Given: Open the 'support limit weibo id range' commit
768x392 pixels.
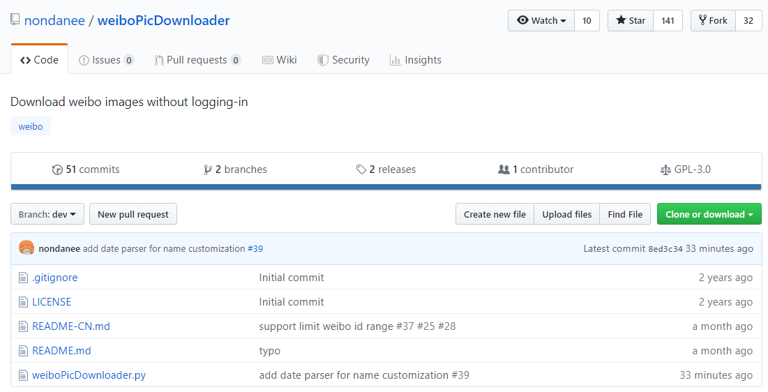Looking at the screenshot, I should 326,326.
